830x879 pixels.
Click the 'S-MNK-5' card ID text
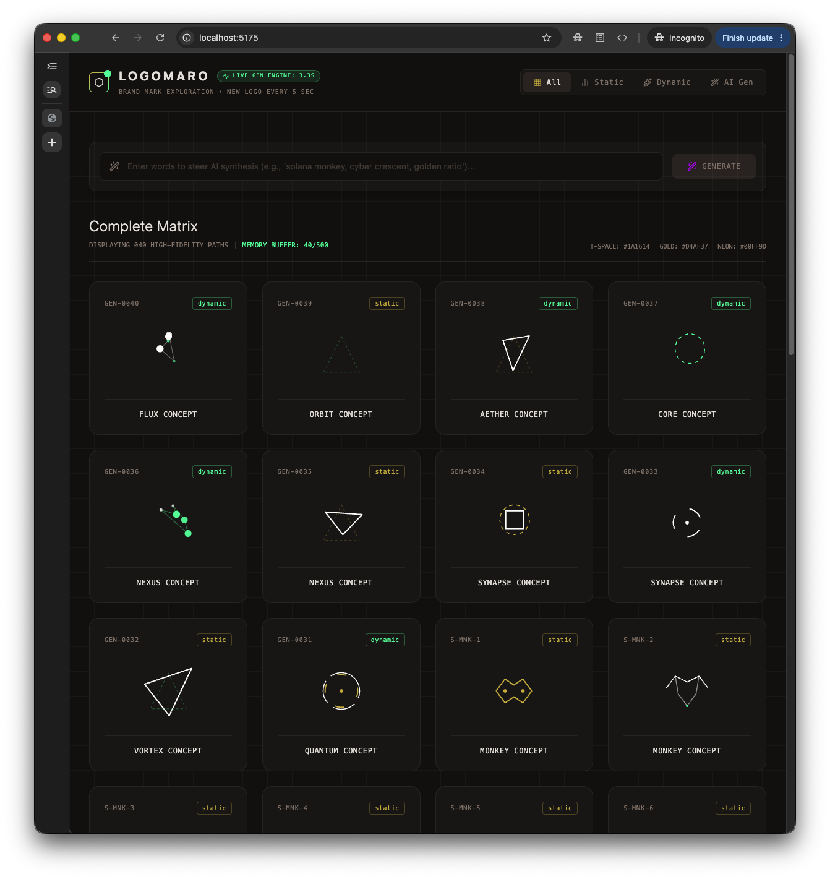[x=466, y=808]
